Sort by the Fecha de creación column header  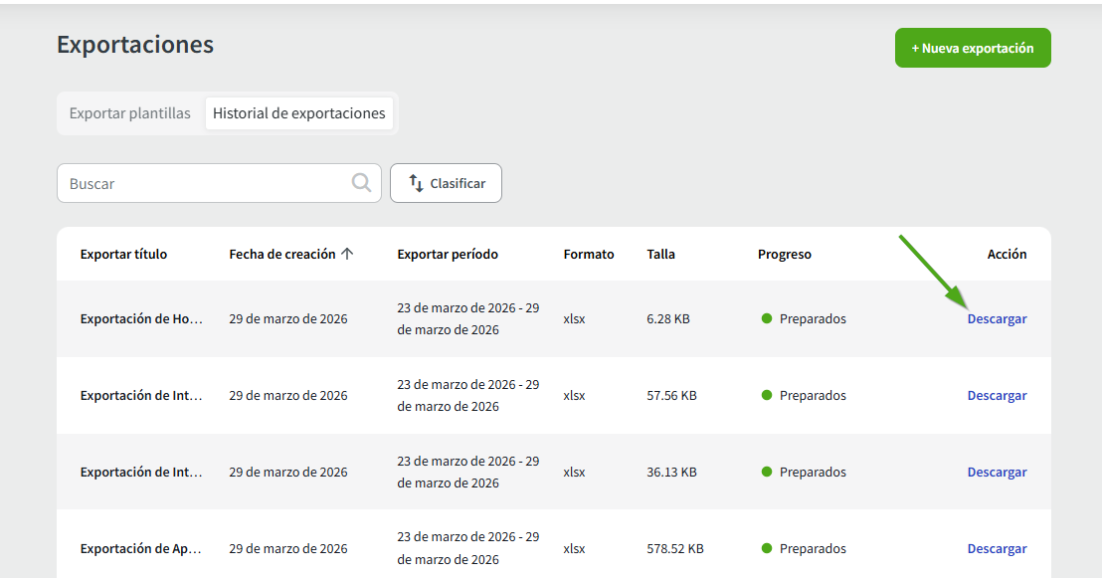(x=282, y=254)
